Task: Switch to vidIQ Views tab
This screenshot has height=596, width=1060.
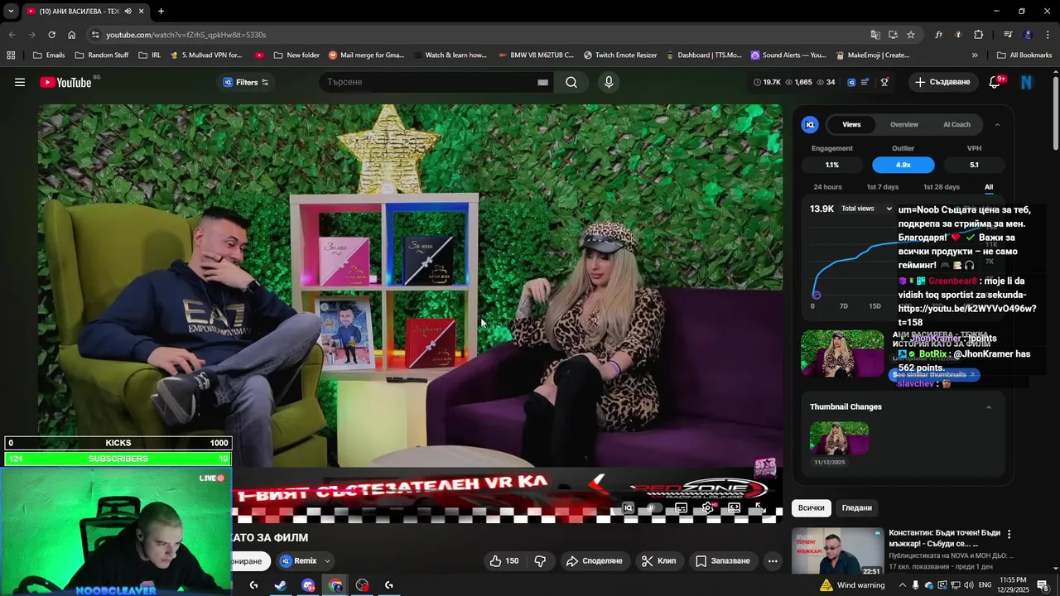Action: pyautogui.click(x=851, y=124)
